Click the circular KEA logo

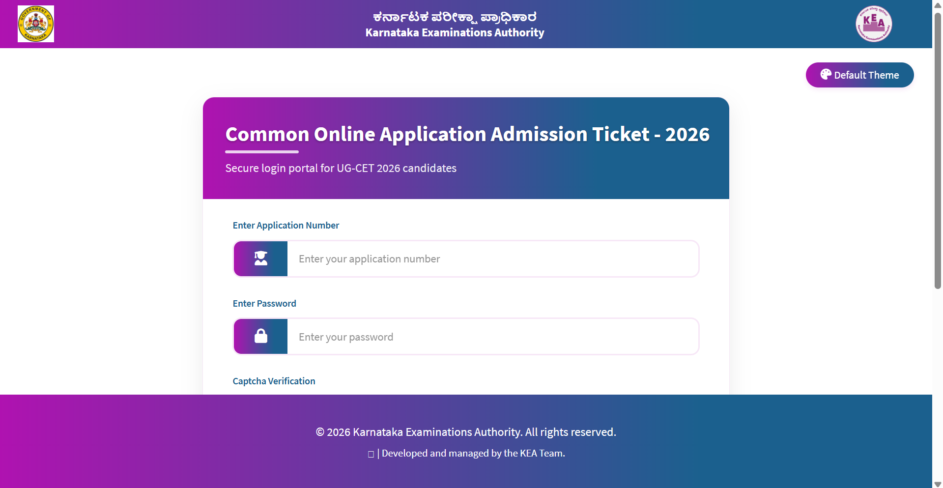point(874,24)
